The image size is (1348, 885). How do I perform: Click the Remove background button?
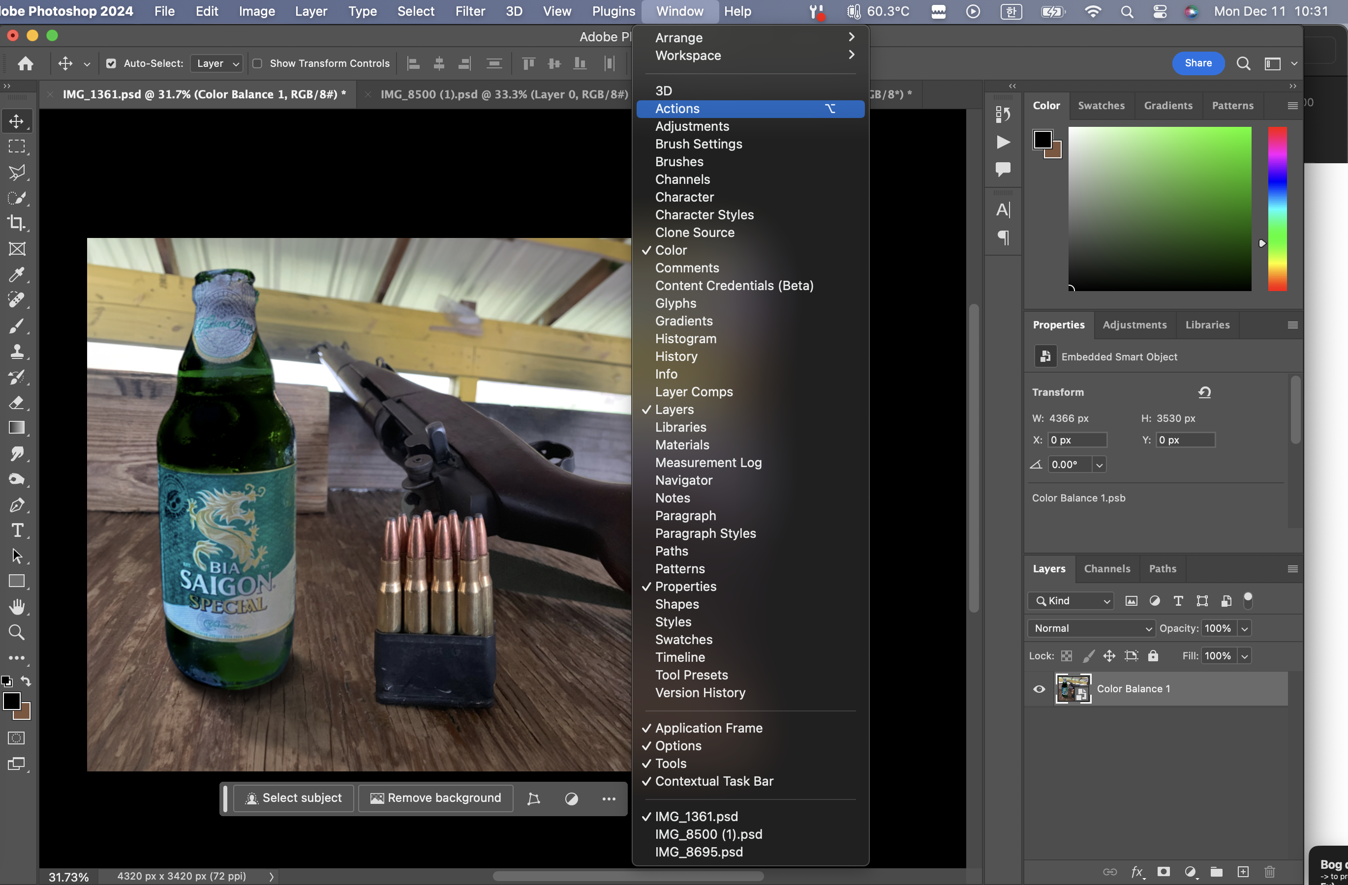tap(435, 798)
